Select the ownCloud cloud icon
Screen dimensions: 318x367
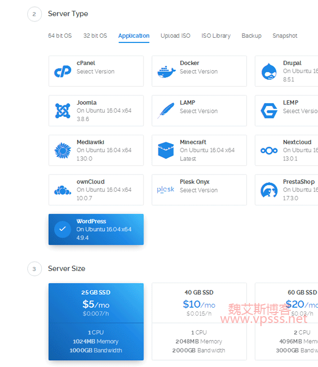pos(63,190)
